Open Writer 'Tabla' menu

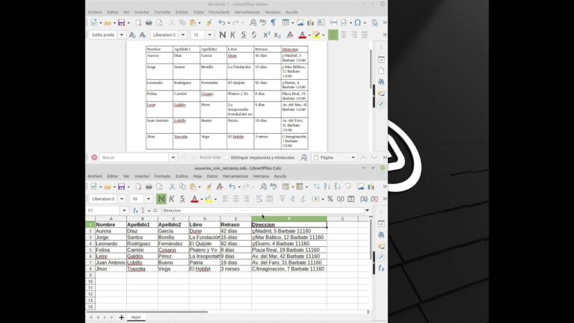(198, 12)
